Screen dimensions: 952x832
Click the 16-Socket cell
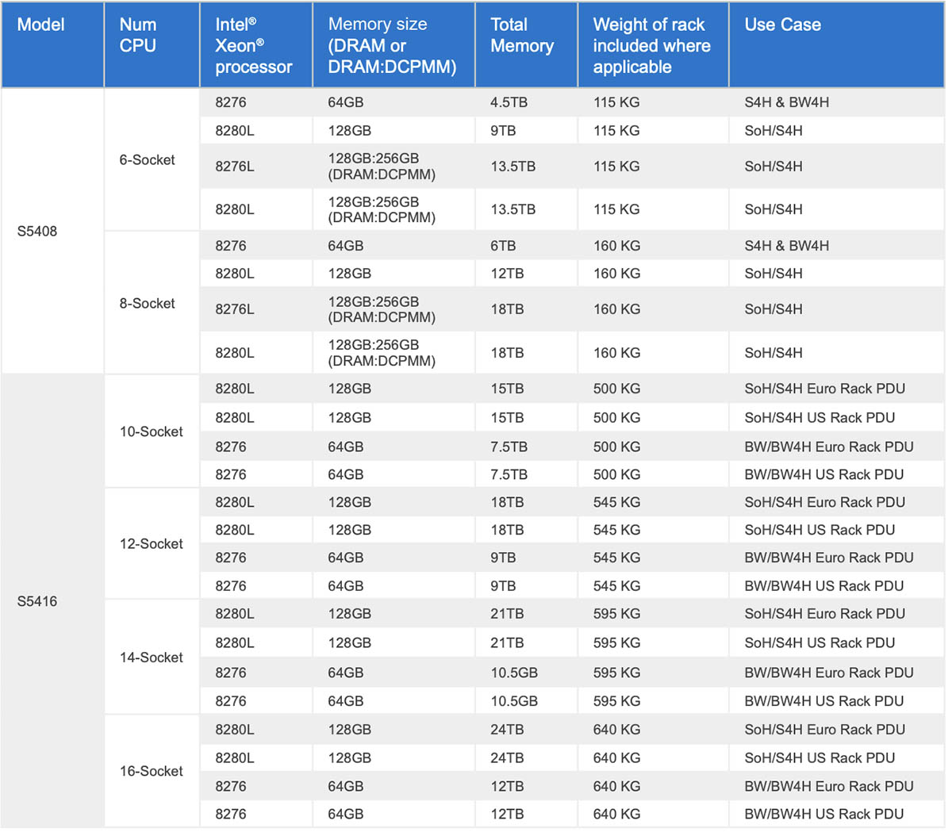pos(152,771)
